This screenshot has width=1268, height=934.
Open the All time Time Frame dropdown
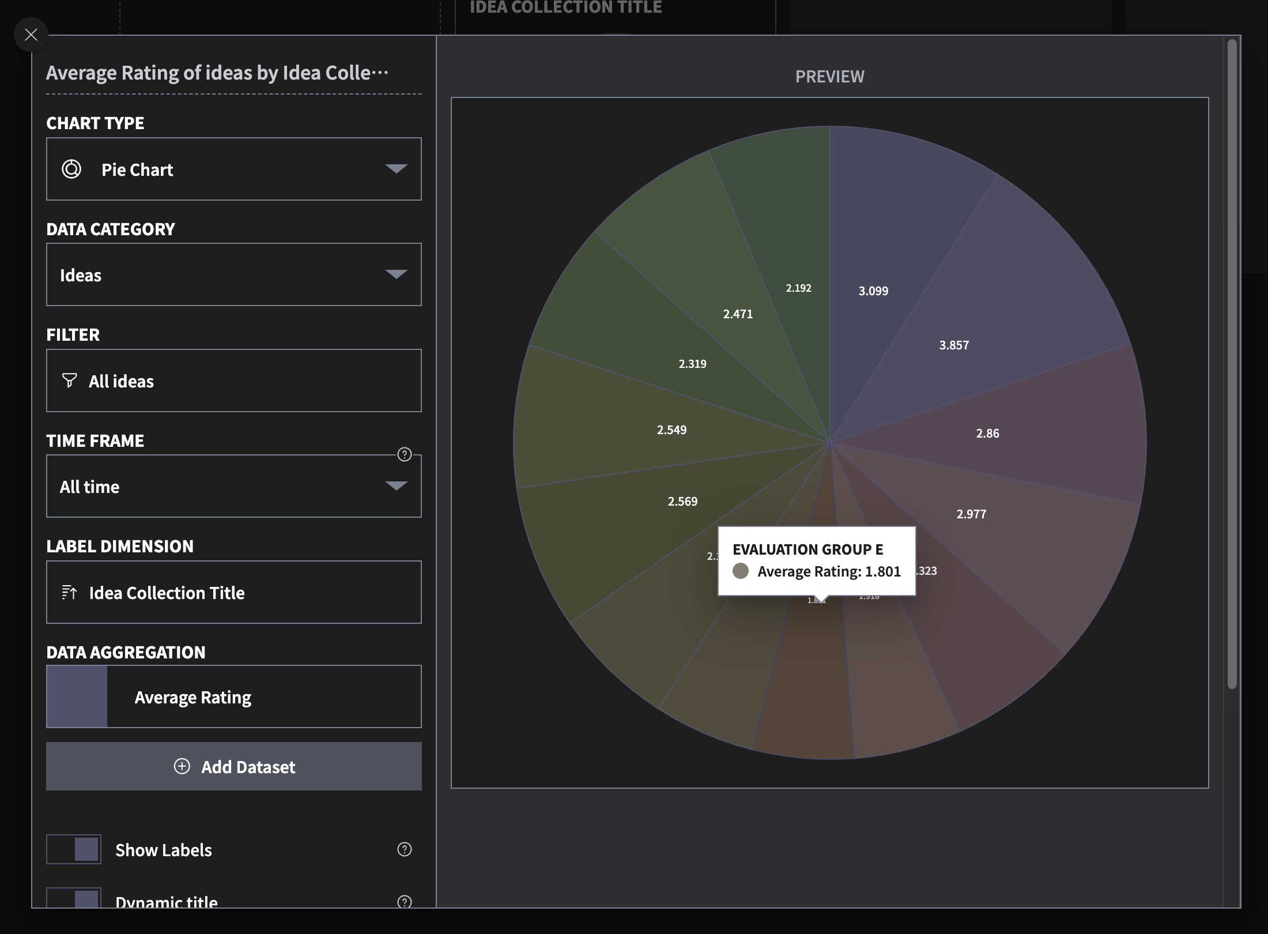(x=396, y=486)
